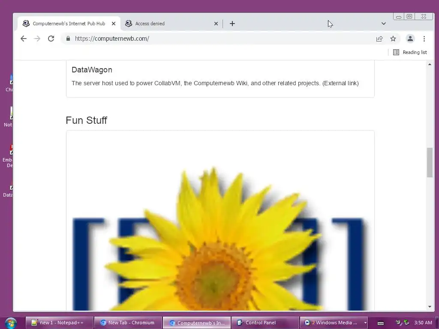The image size is (439, 329).
Task: Open the DataWagon link card
Action: point(220,79)
